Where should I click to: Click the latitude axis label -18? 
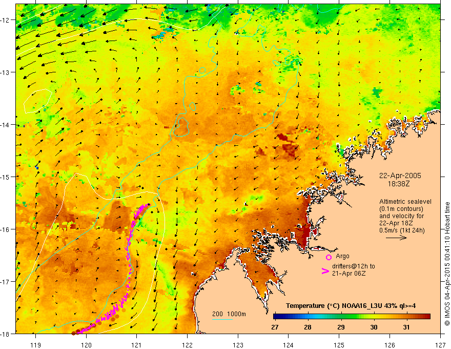pos(5,334)
